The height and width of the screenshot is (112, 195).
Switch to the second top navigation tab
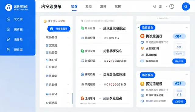point(88,6)
